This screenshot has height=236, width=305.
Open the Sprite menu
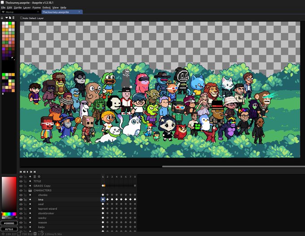17,8
